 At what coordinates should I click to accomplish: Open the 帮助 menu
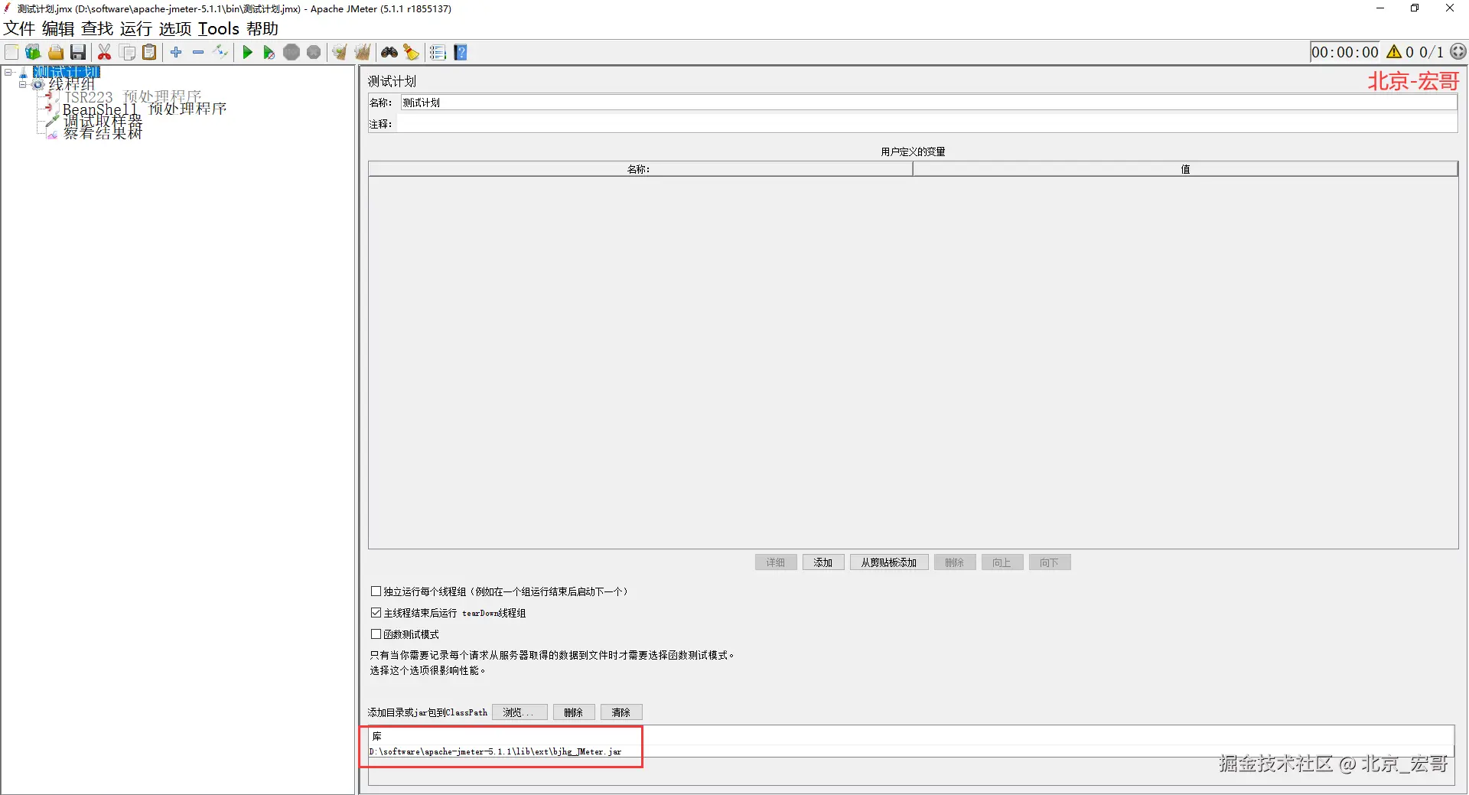click(262, 29)
